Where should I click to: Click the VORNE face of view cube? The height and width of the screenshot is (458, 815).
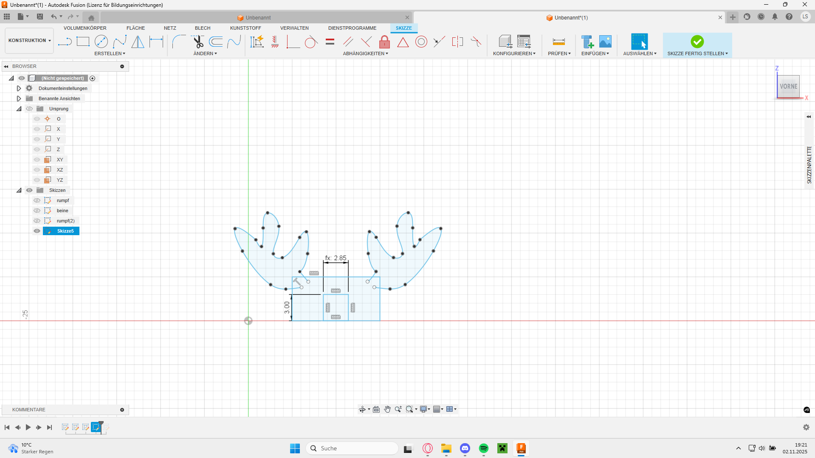pyautogui.click(x=788, y=87)
